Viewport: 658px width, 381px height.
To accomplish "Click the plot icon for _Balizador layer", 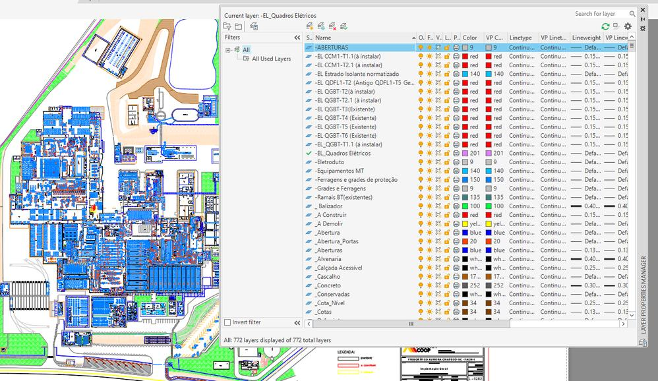I will [x=456, y=206].
